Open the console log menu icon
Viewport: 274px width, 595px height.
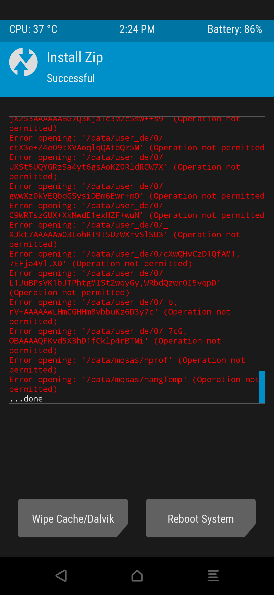(x=213, y=576)
